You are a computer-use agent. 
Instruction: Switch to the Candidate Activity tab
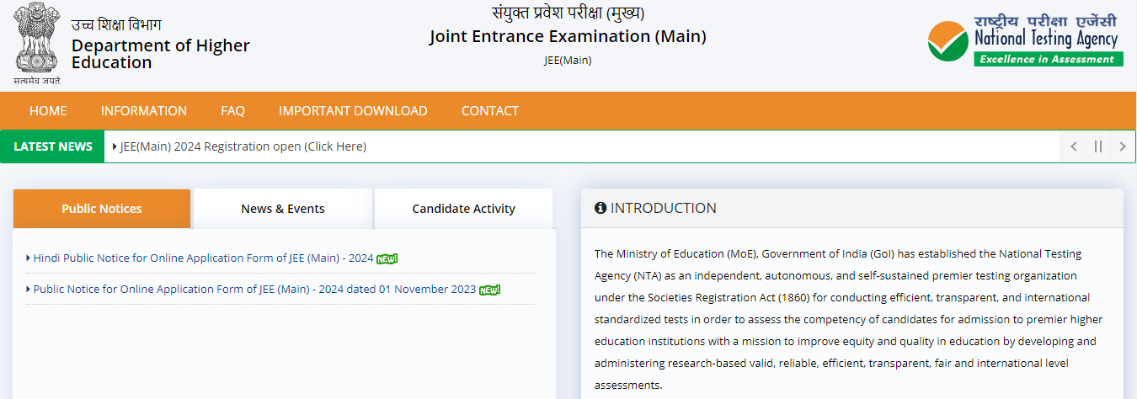[x=463, y=209]
